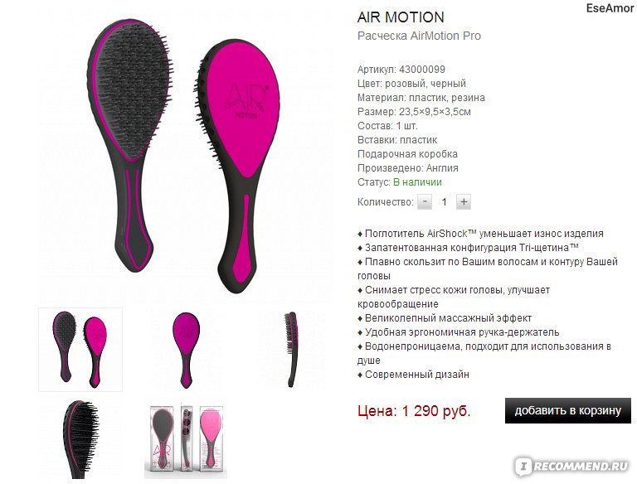Click the article number 43000099

[x=422, y=70]
